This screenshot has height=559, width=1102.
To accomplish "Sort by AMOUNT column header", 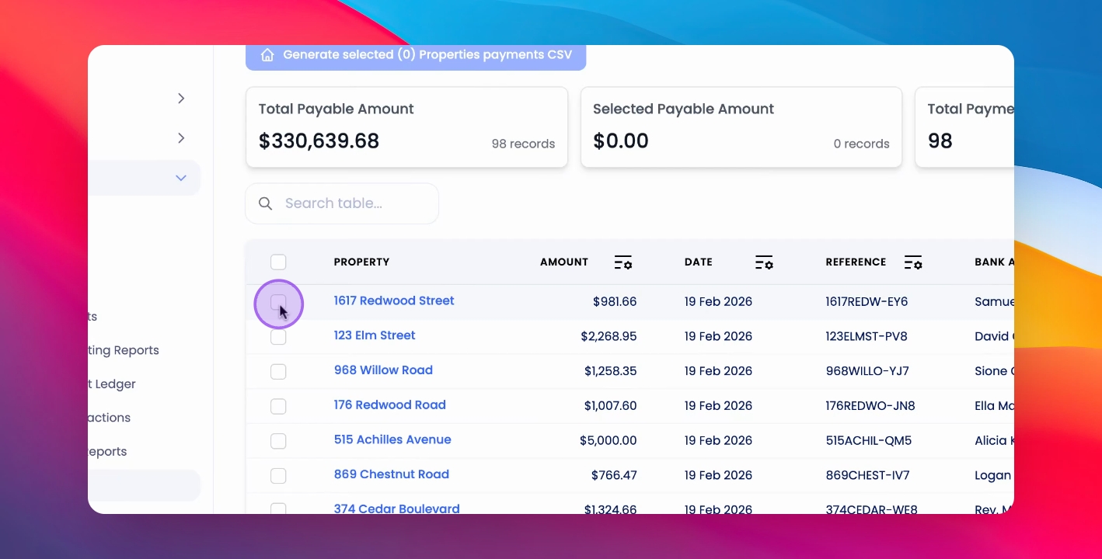I will click(564, 262).
